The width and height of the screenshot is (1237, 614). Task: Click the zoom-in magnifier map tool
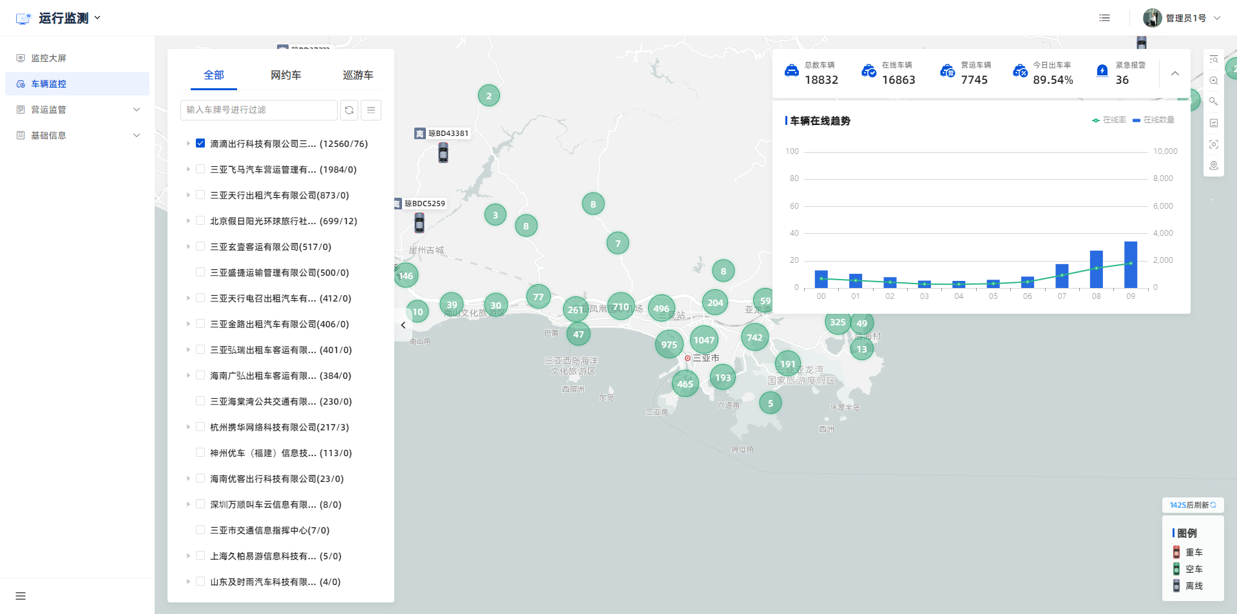pos(1213,81)
